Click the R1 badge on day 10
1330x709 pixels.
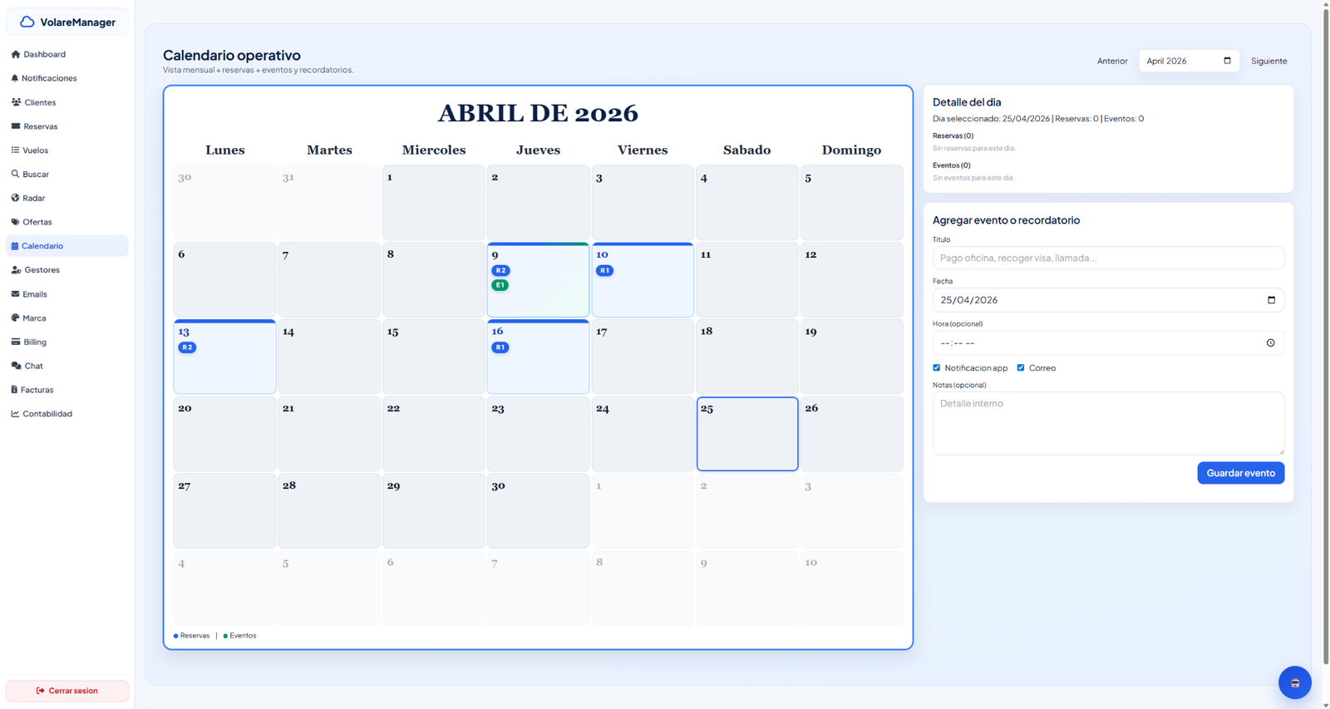point(604,270)
